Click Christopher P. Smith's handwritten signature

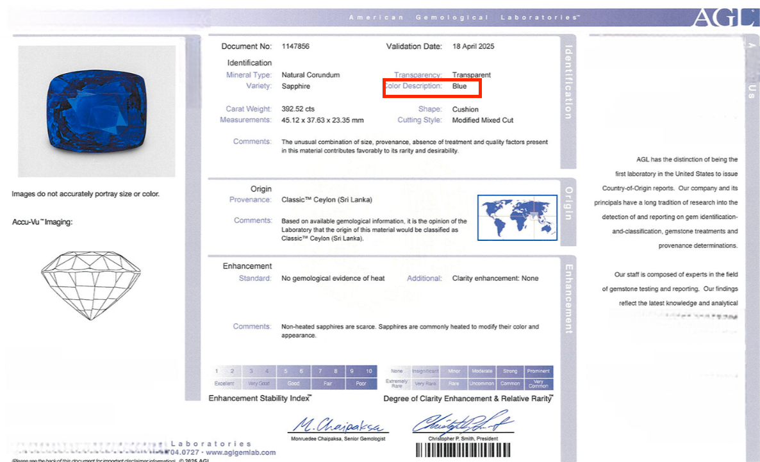[x=463, y=423]
